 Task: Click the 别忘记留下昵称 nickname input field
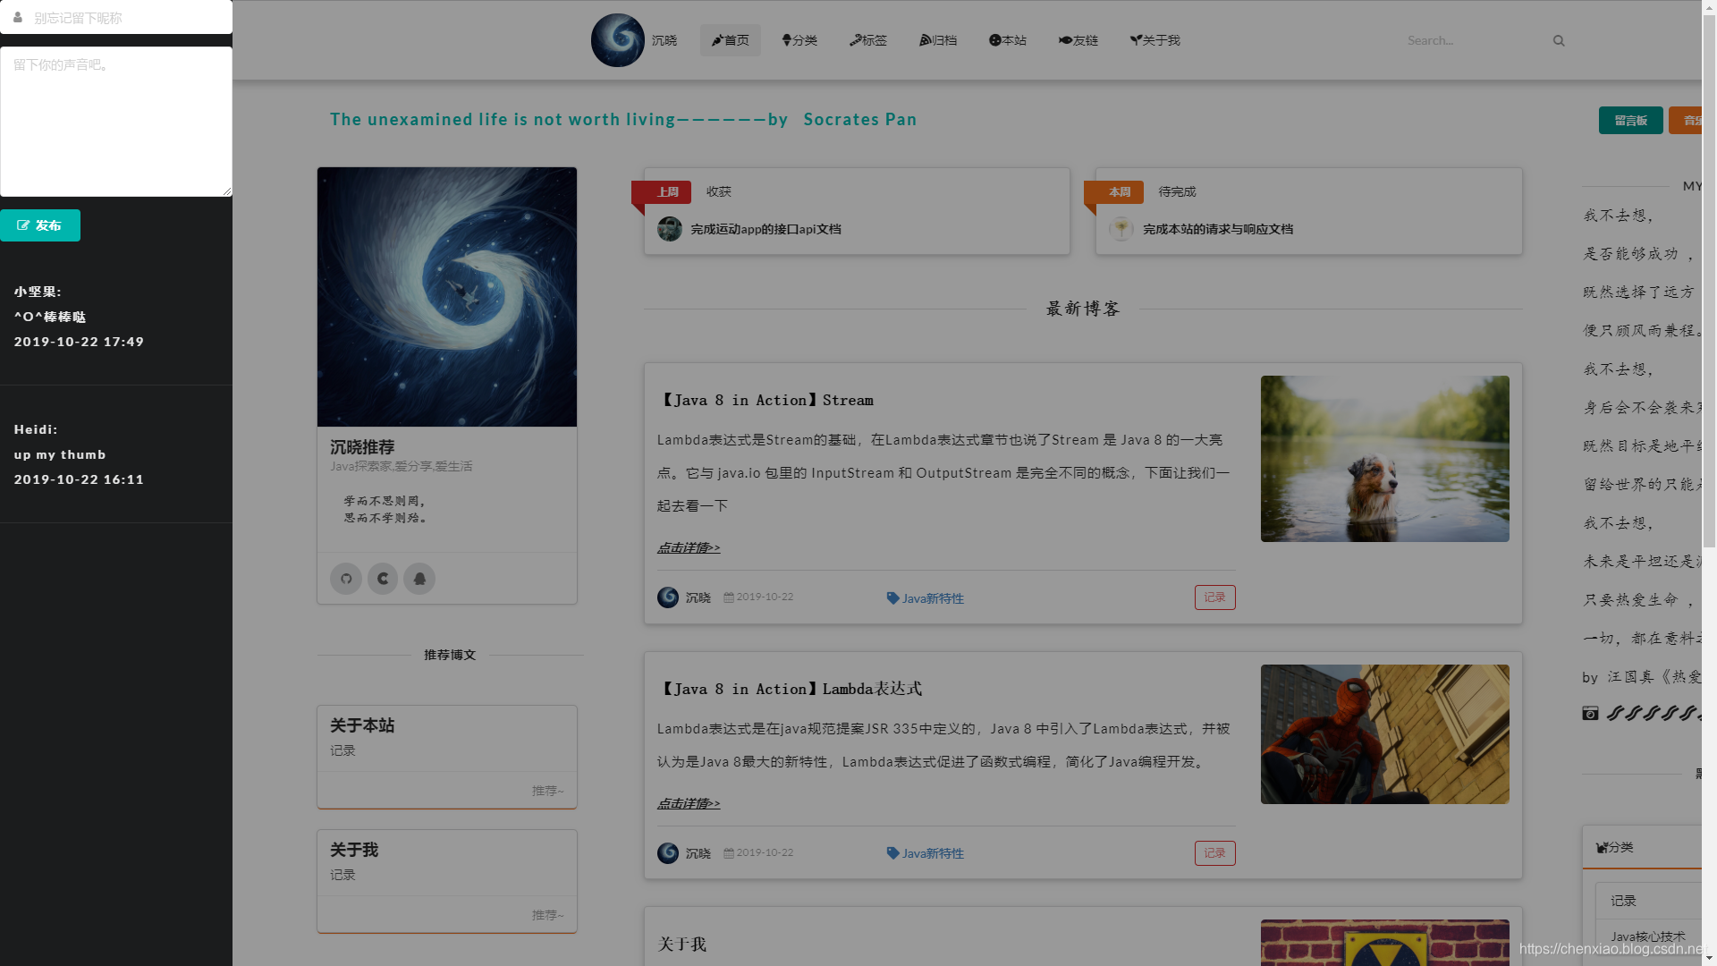pyautogui.click(x=116, y=17)
